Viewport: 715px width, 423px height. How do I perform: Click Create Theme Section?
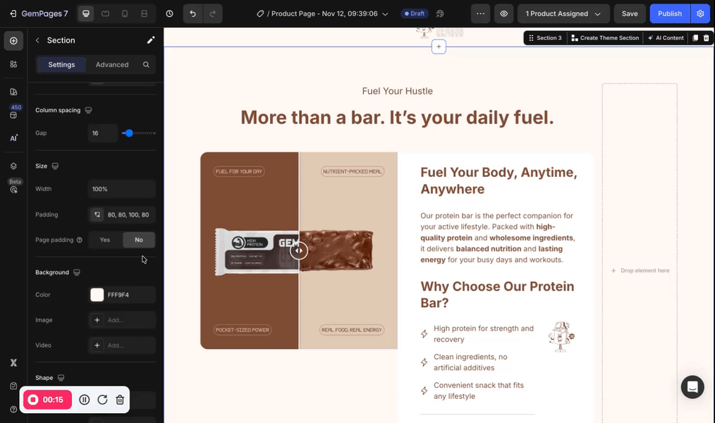(x=605, y=37)
